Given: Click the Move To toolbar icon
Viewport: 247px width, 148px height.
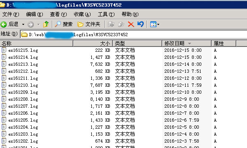Looking at the screenshot, I should click(x=111, y=24).
